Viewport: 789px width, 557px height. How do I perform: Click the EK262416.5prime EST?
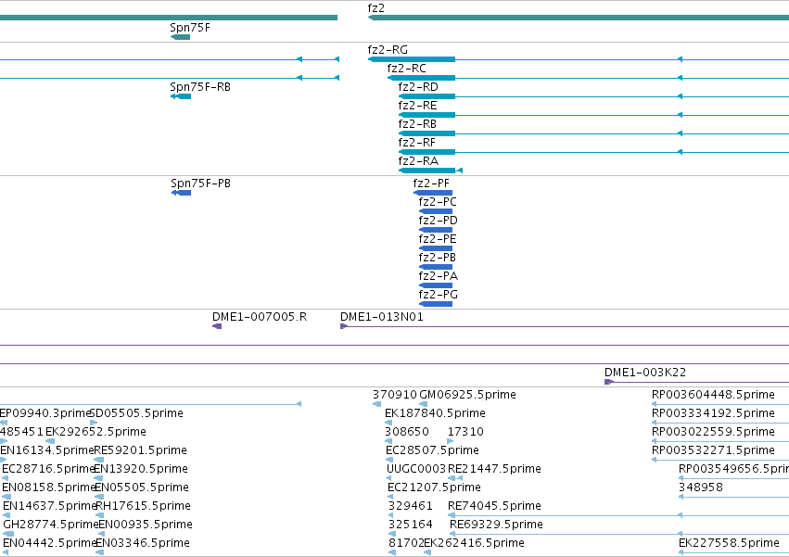pyautogui.click(x=427, y=552)
